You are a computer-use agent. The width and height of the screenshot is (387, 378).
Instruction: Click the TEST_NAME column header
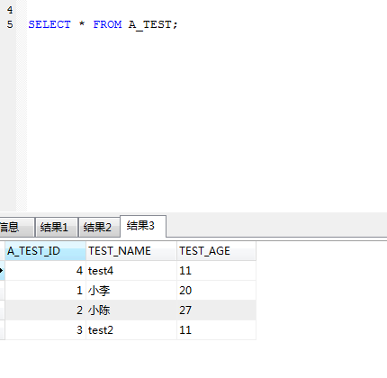point(131,251)
